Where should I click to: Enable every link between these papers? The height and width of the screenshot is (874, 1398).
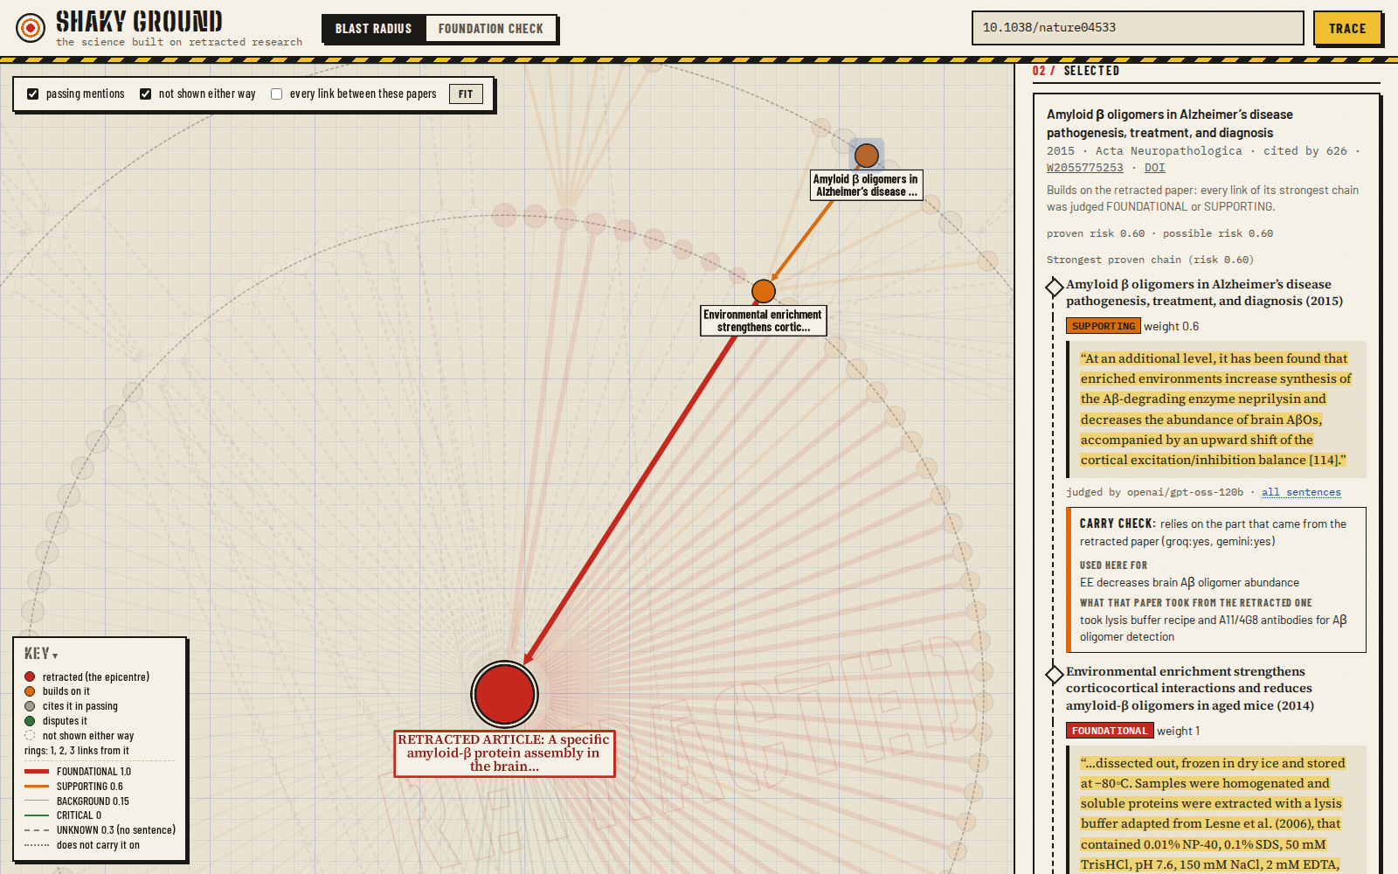(x=277, y=94)
